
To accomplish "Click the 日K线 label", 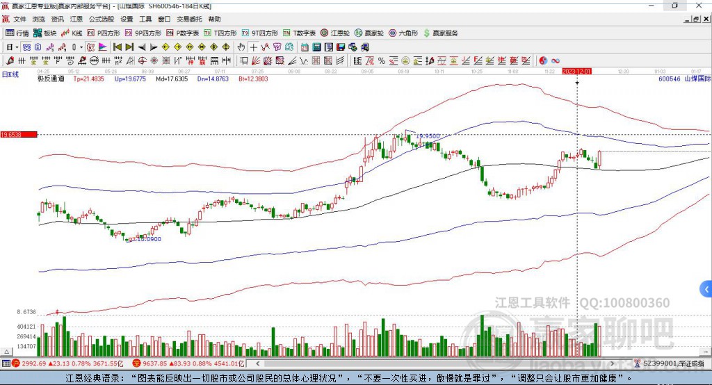I will pyautogui.click(x=10, y=74).
